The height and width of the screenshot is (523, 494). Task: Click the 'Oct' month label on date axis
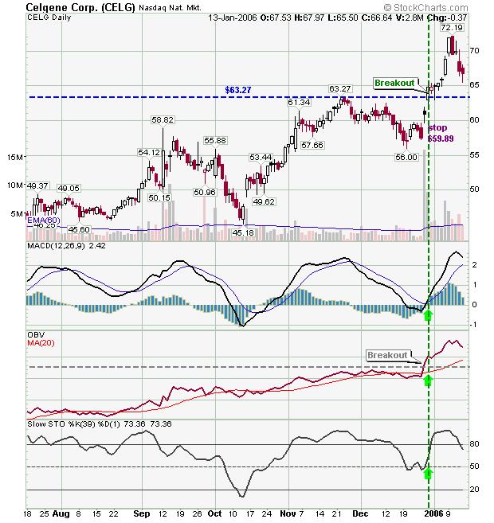pyautogui.click(x=214, y=513)
